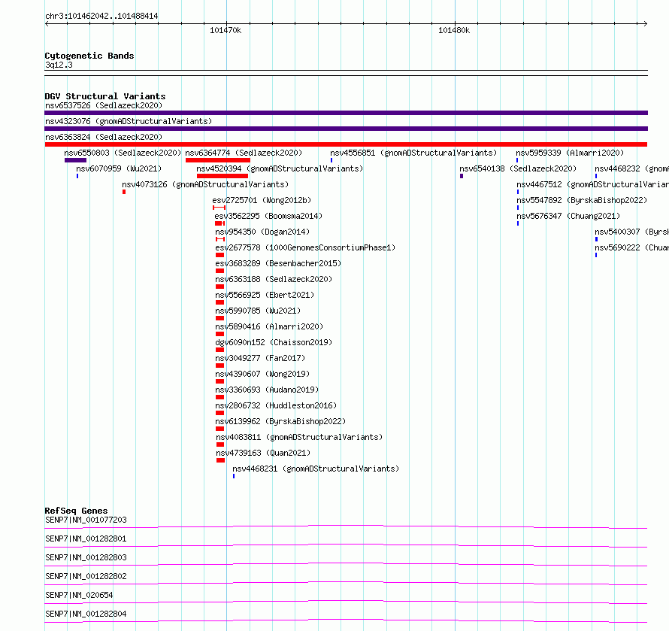669x631 pixels.
Task: Open nsv4073126 gnomAD variant label
Action: tap(205, 184)
